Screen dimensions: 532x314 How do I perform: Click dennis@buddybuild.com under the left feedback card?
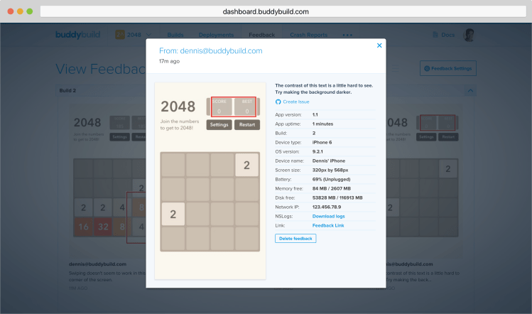[x=97, y=264]
